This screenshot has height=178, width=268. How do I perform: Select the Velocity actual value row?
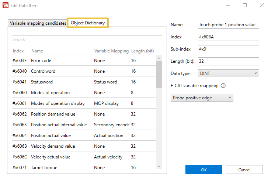(83, 157)
